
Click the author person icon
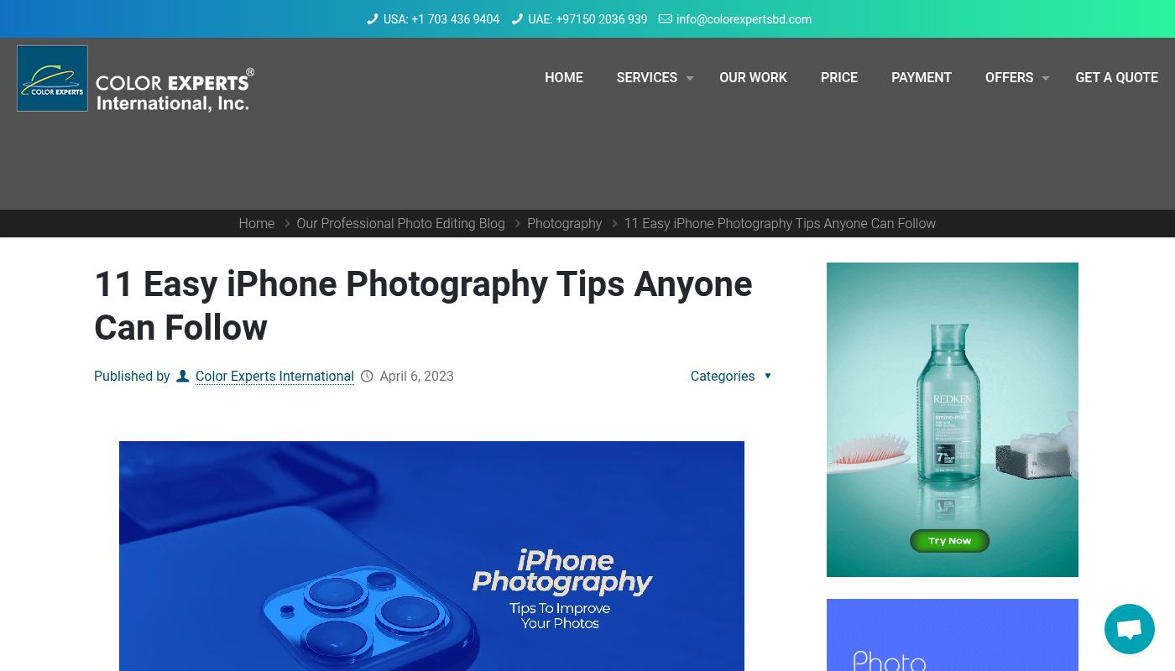(x=182, y=376)
